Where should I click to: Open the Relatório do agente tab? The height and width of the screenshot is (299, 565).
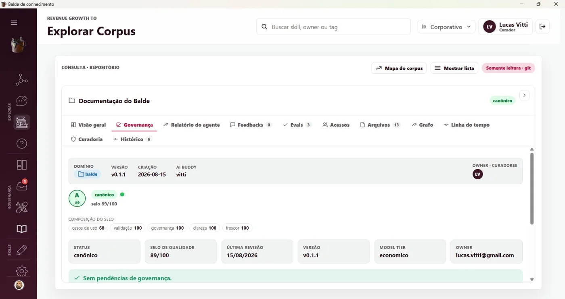point(192,125)
